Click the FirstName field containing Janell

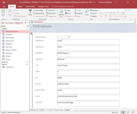[88, 42]
